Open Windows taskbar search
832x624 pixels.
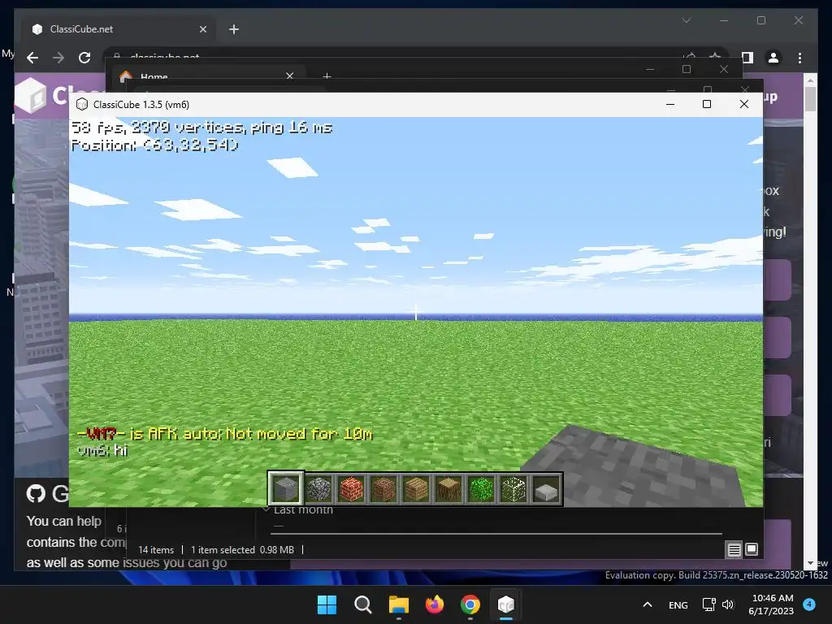tap(363, 604)
